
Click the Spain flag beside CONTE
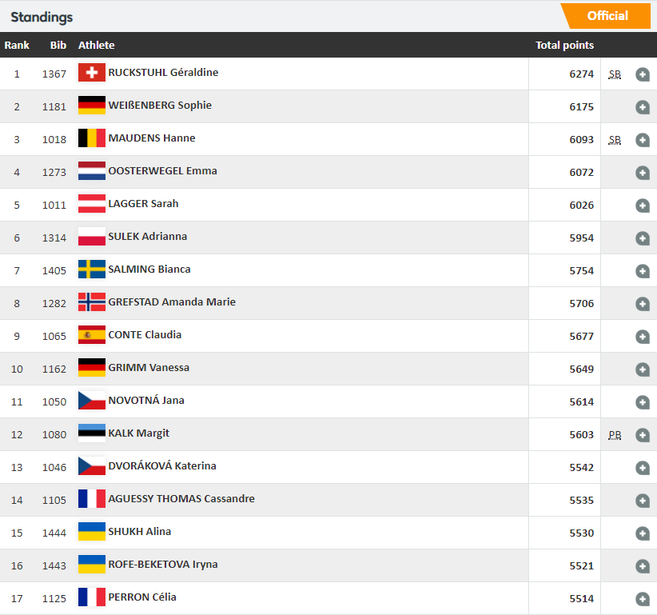click(x=92, y=334)
